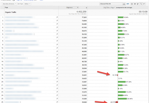Open row 6 page in new window
The height and width of the screenshot is (103, 149).
click(x=57, y=34)
